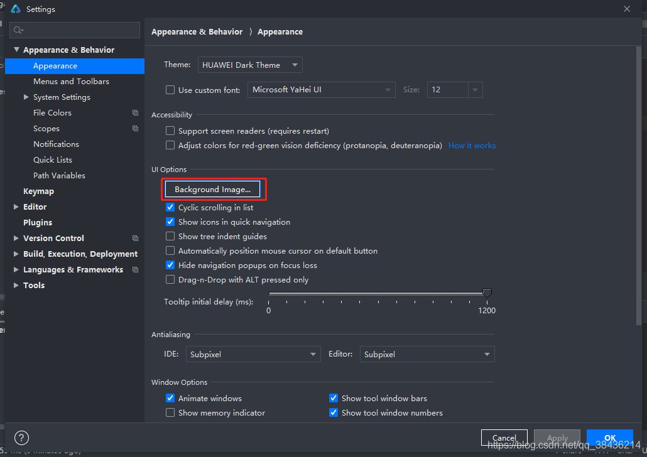Enable the Use custom font checkbox

(x=170, y=90)
